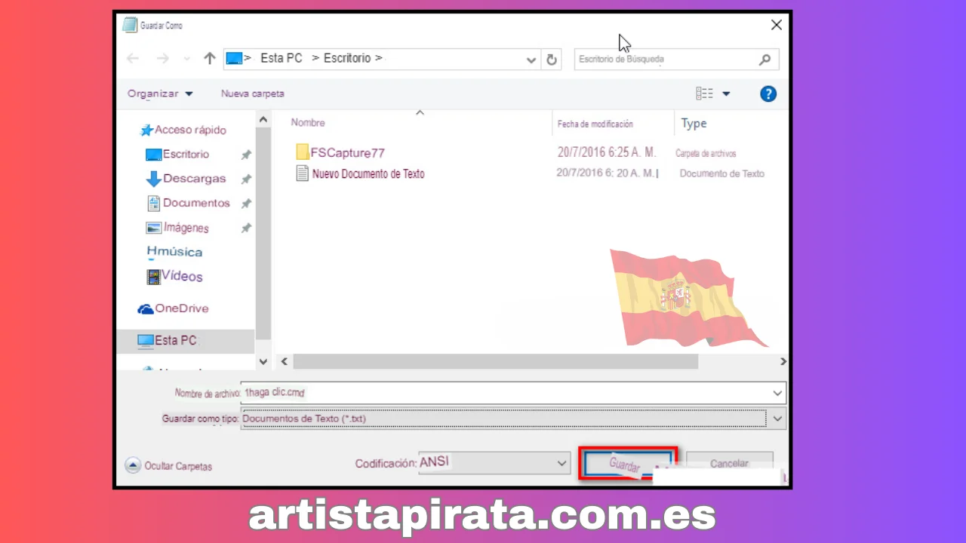The width and height of the screenshot is (966, 543).
Task: Click the search magnifier icon
Action: click(765, 59)
